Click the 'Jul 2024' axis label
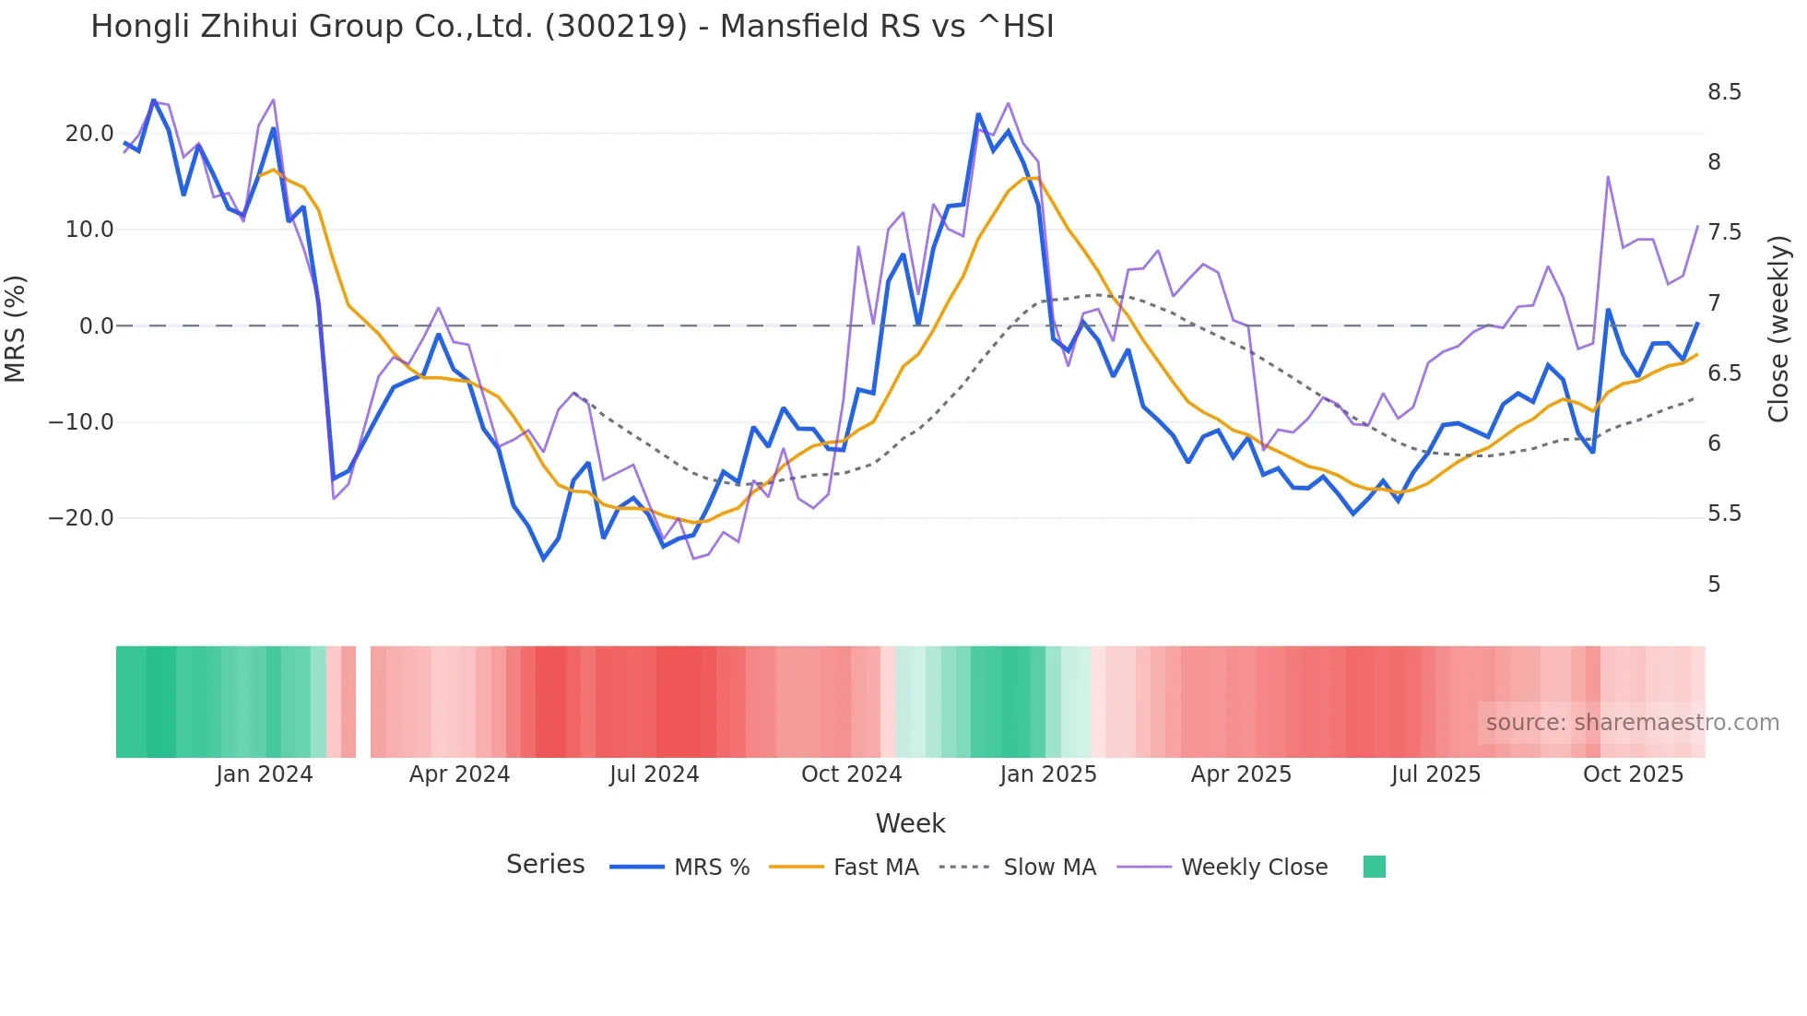Image resolution: width=1807 pixels, height=1016 pixels. (654, 774)
